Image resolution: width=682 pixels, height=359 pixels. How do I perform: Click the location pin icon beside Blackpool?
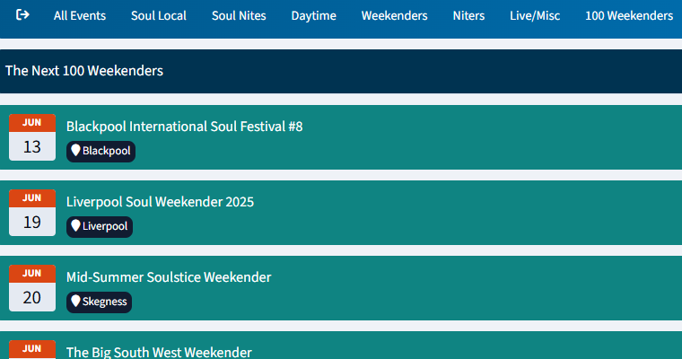75,151
